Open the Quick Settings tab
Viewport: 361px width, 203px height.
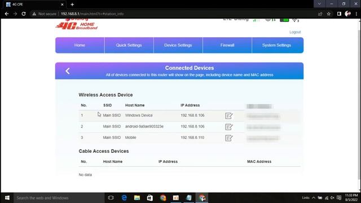129,45
